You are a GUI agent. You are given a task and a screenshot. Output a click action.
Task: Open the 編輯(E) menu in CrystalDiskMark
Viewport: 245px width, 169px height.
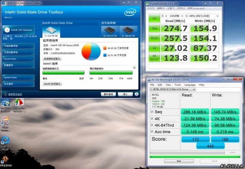point(161,8)
